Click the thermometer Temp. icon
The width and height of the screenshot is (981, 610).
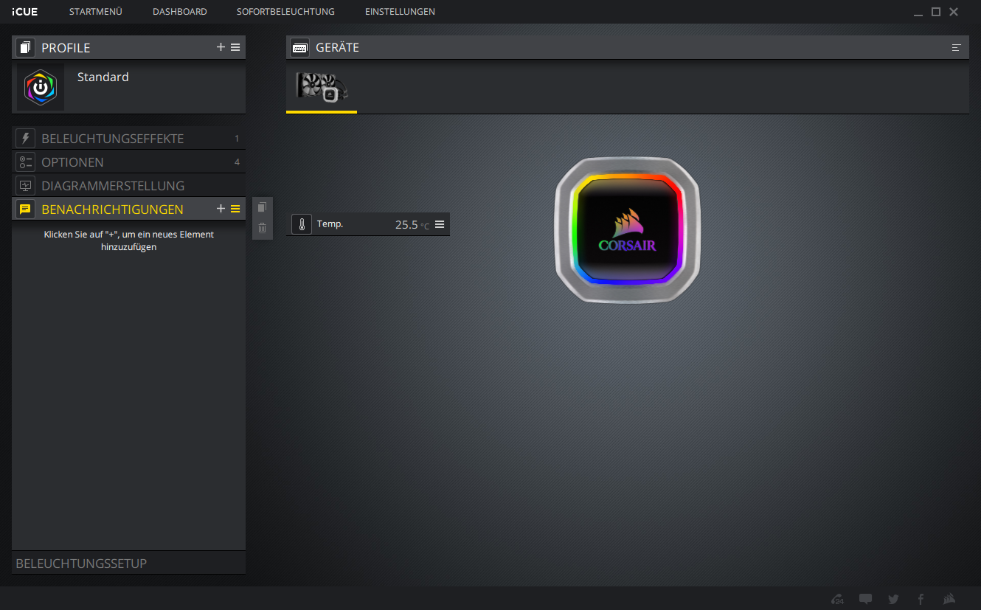coord(302,224)
